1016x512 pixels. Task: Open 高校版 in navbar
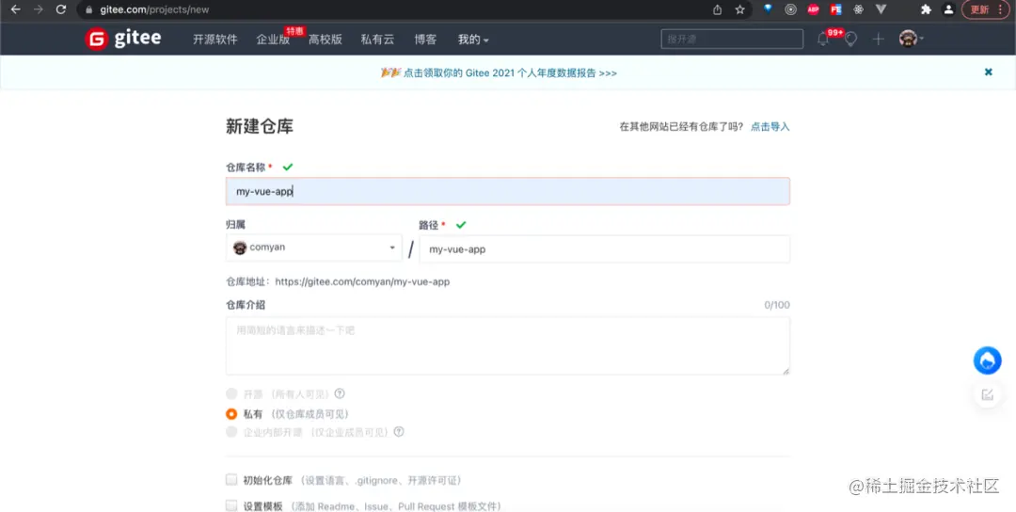click(325, 40)
